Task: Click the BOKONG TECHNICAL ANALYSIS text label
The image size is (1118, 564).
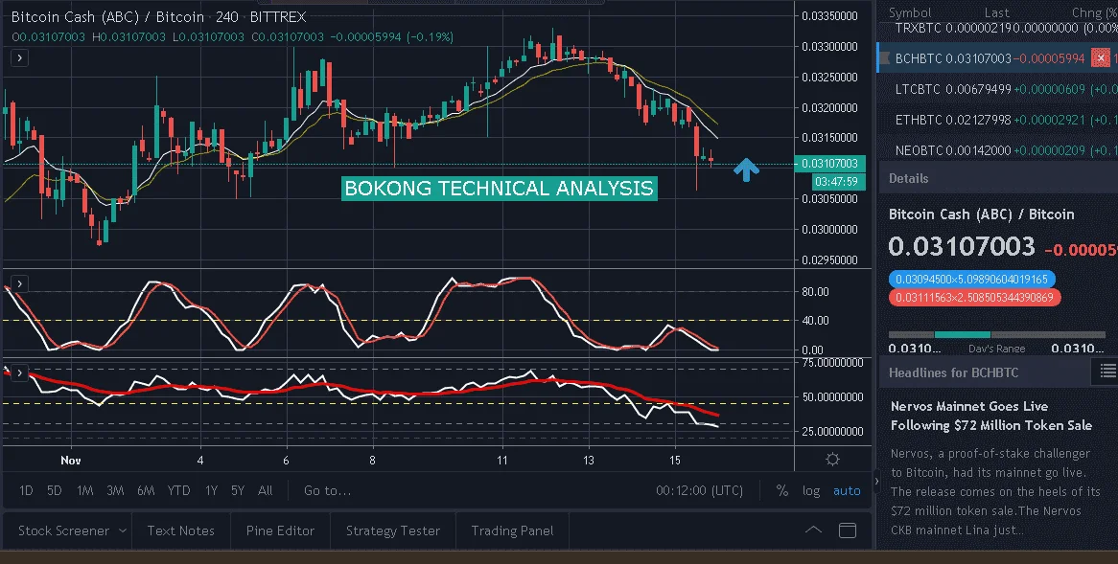Action: 500,188
